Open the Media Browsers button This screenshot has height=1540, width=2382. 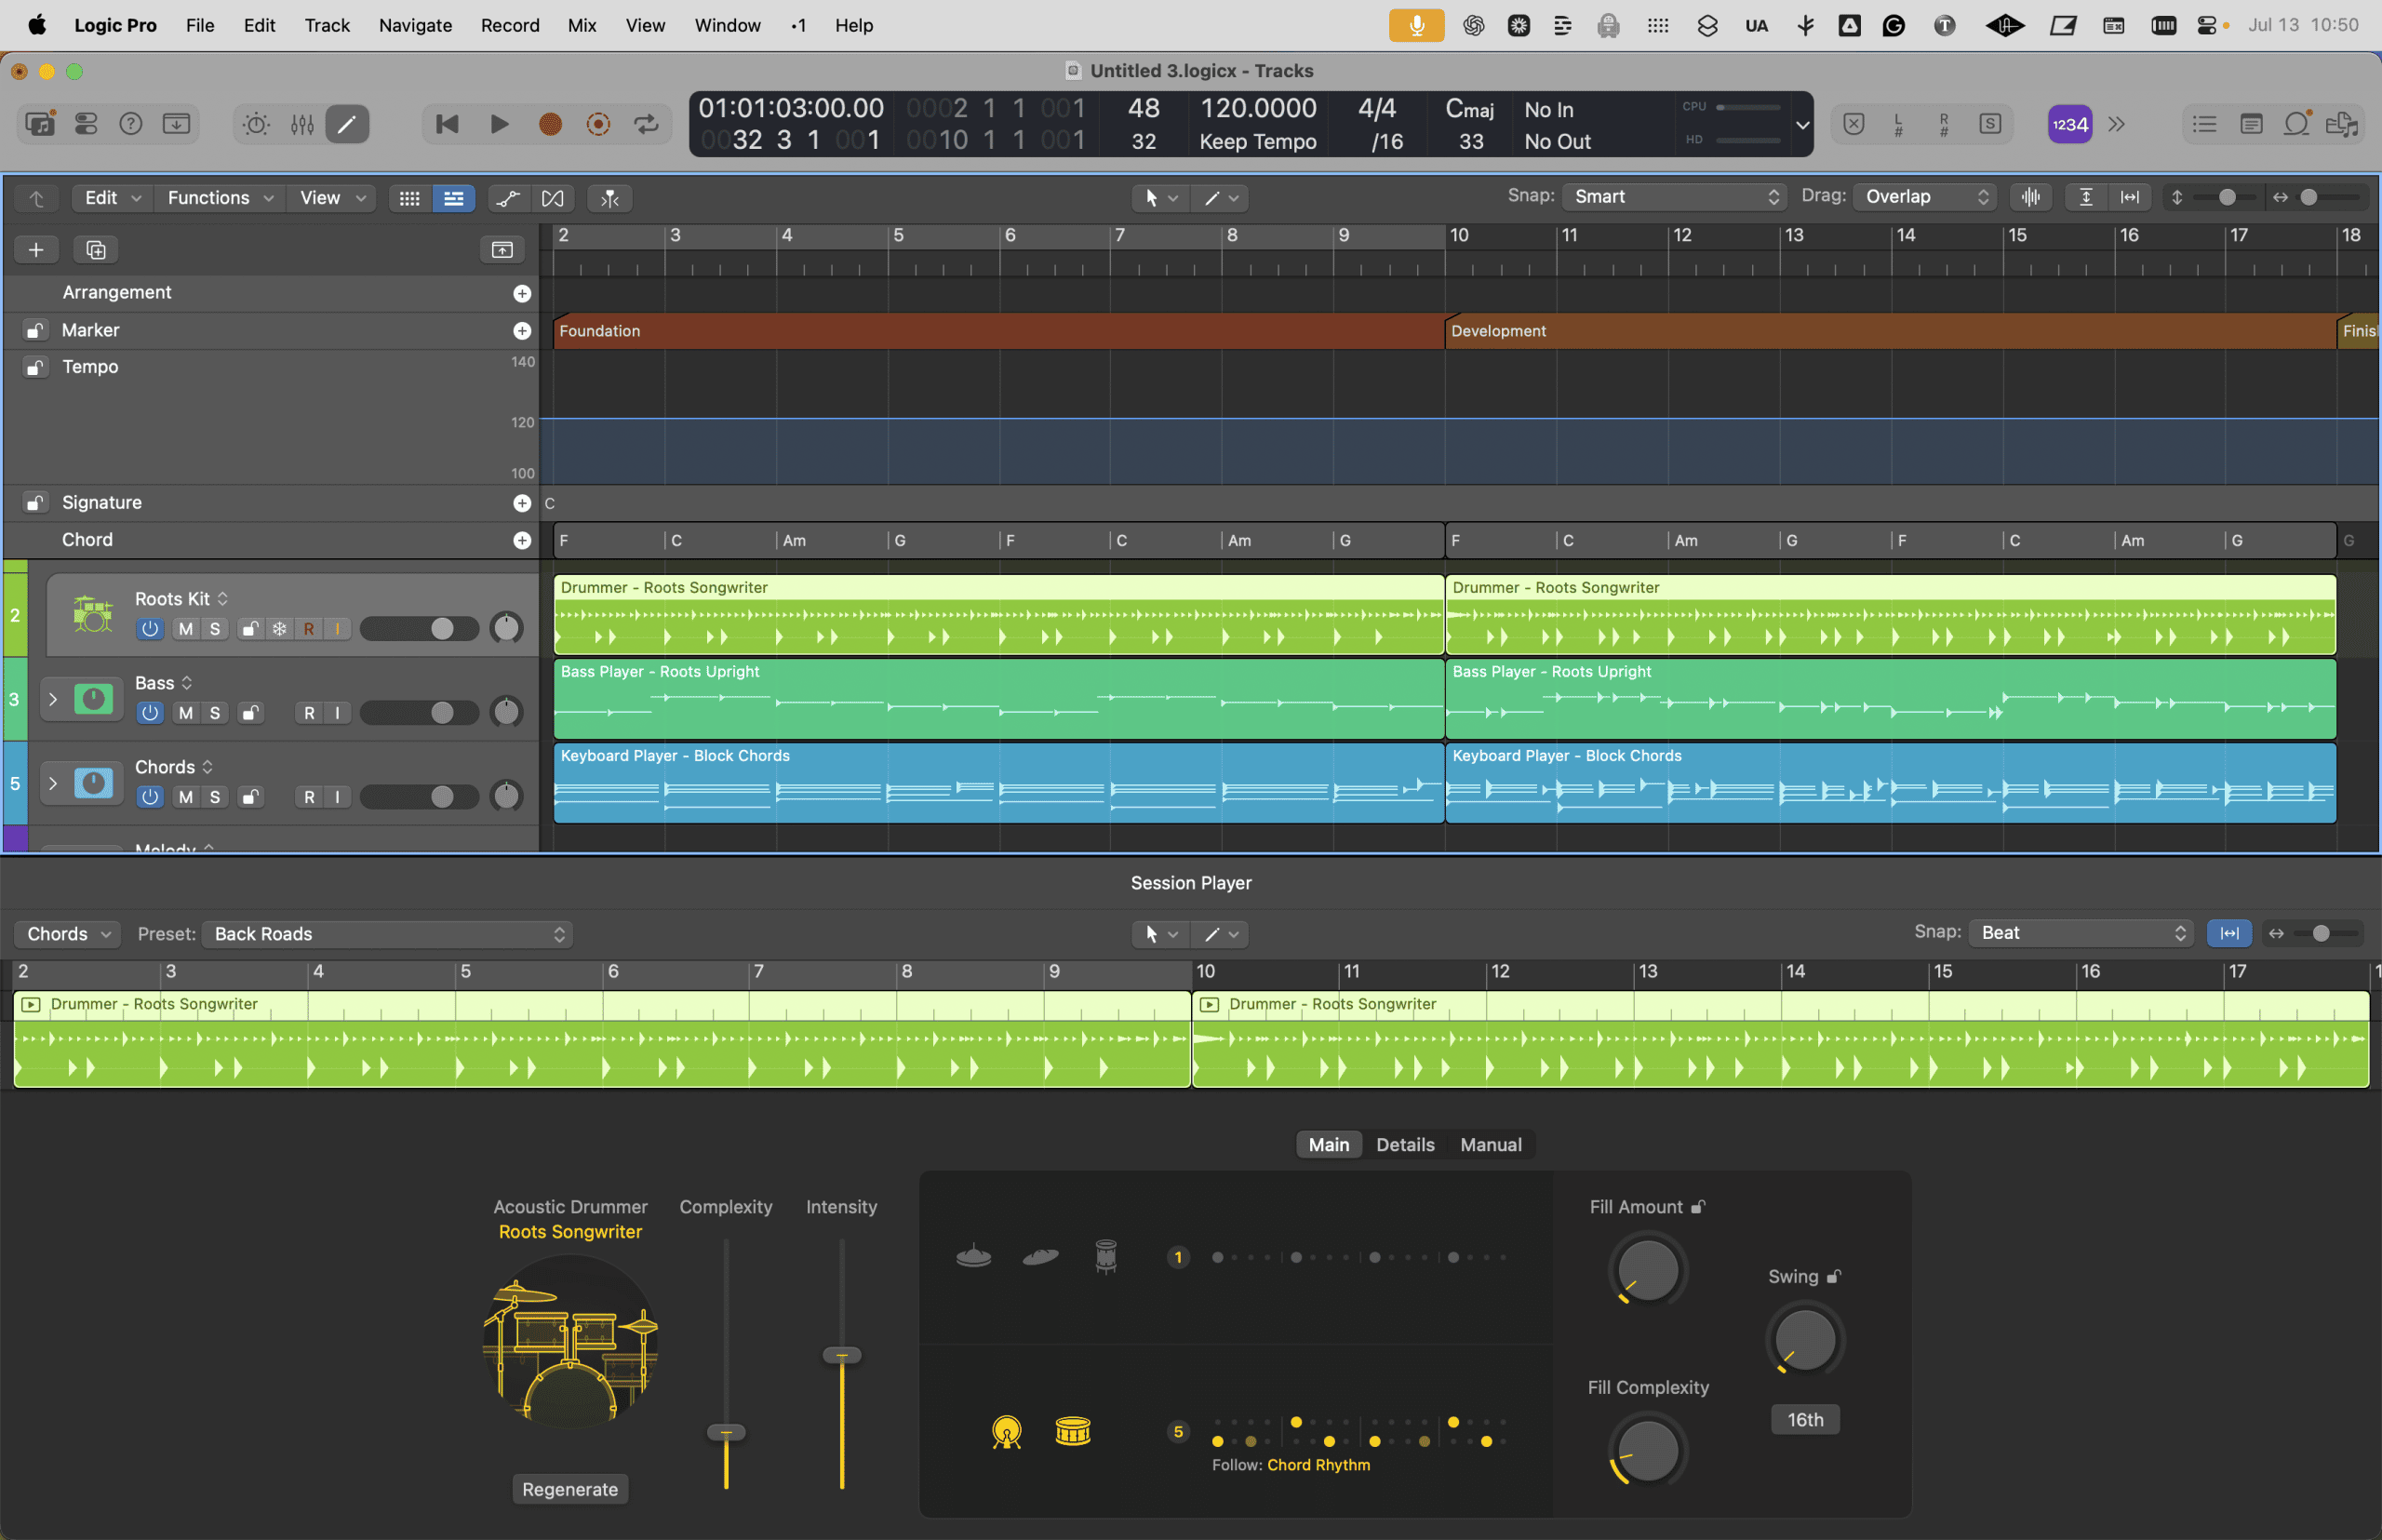point(2342,124)
